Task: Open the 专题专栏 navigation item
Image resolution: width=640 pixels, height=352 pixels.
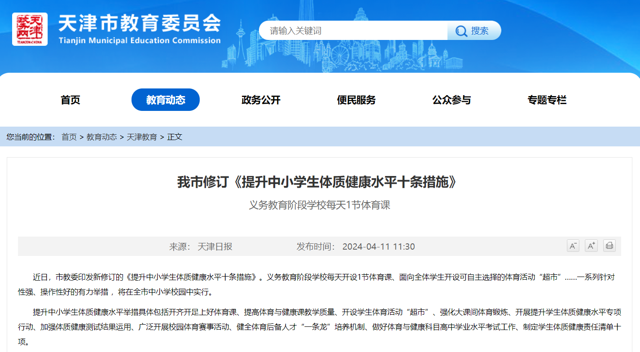Action: [547, 100]
